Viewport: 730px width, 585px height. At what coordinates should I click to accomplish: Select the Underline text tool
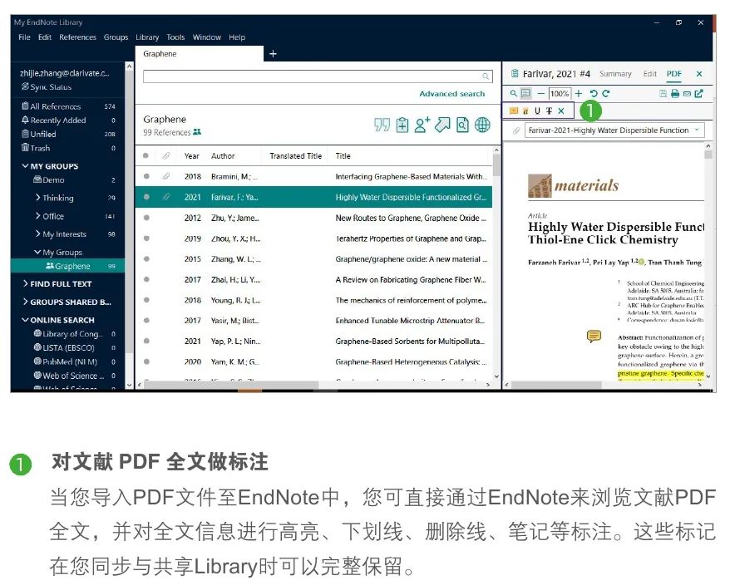537,111
